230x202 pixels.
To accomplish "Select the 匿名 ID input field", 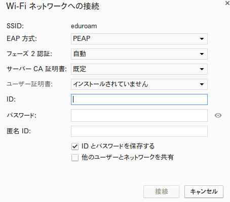I will [139, 131].
